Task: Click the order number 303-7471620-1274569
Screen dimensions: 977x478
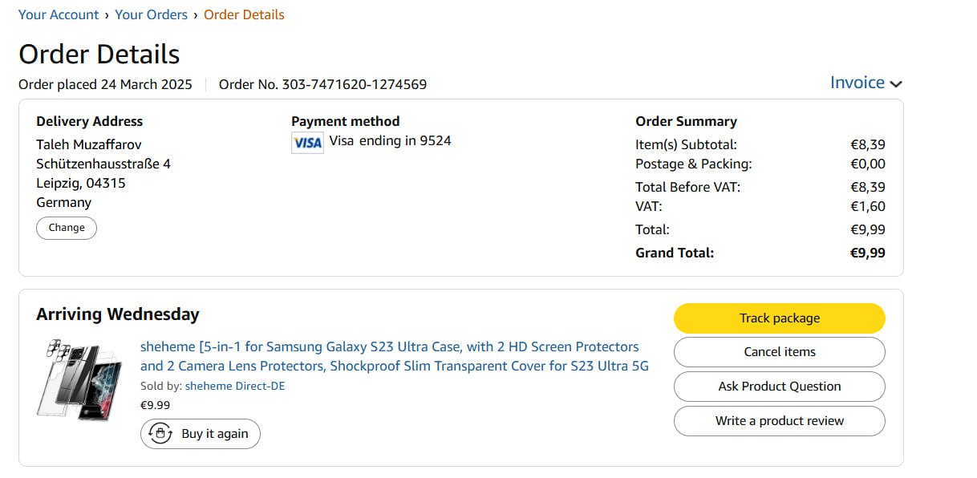Action: tap(354, 84)
